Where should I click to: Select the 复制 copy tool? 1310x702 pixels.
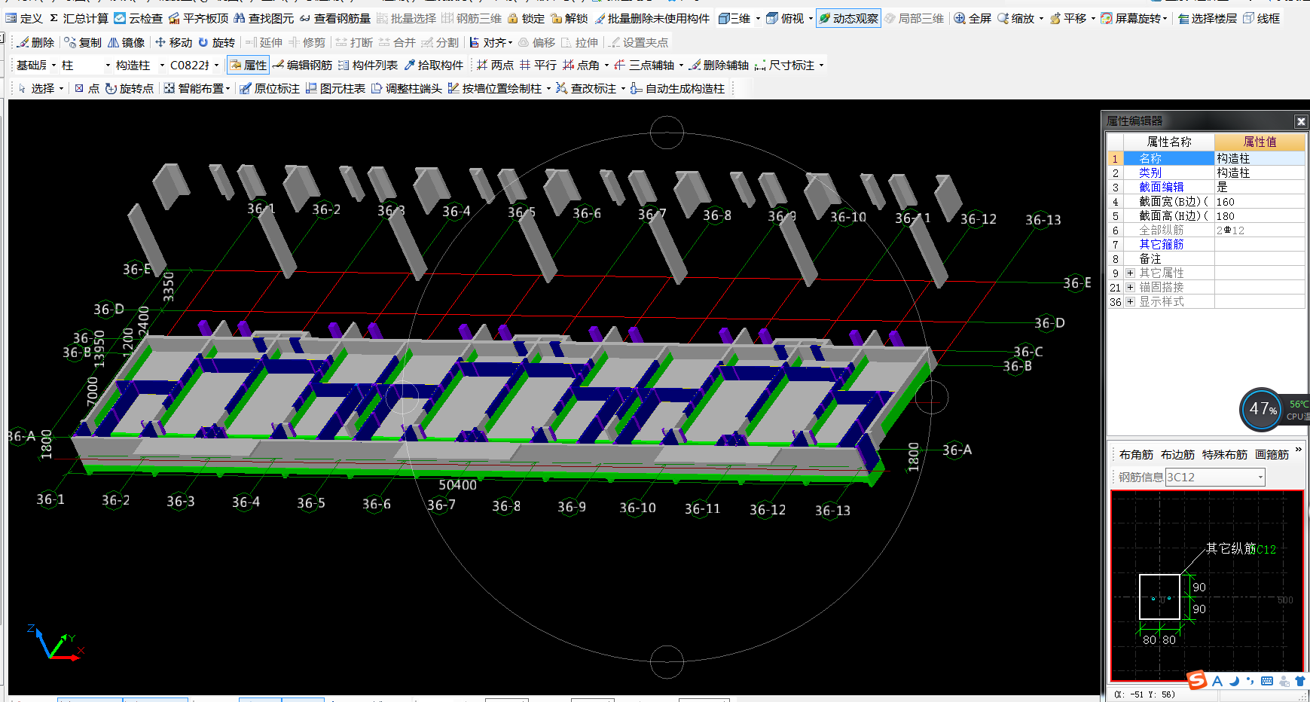coord(83,42)
